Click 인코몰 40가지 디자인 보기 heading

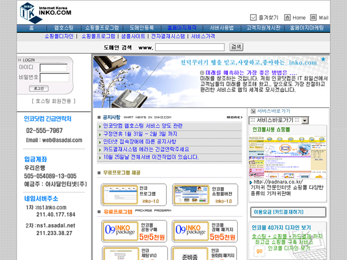(x=281, y=228)
